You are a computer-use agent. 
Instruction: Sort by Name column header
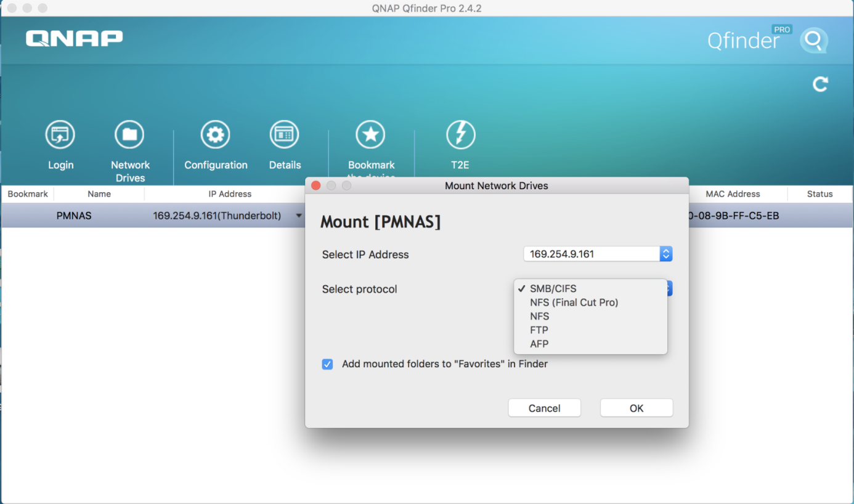(99, 193)
